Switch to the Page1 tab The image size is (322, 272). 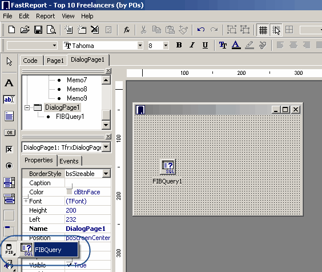tap(55, 61)
